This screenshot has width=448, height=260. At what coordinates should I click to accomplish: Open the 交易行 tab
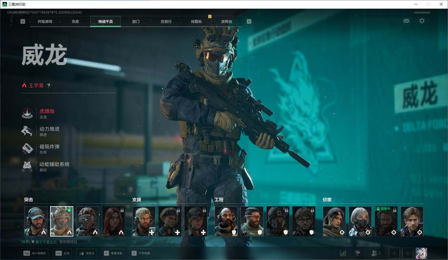[x=166, y=21]
